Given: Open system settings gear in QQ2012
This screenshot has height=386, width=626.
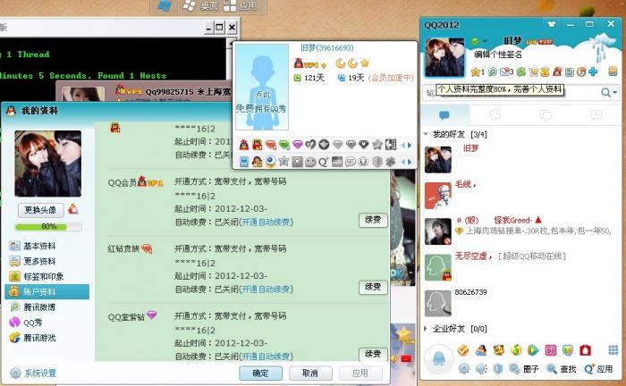Looking at the screenshot, I should point(464,368).
